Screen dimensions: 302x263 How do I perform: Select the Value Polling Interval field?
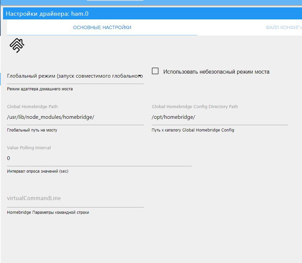click(x=99, y=158)
